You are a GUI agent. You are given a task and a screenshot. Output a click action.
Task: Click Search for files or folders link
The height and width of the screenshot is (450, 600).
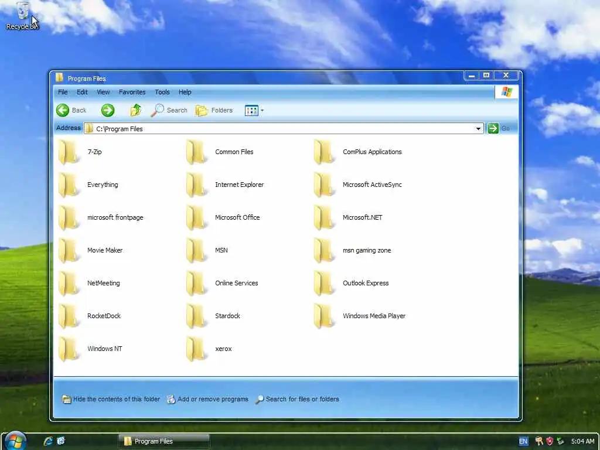pyautogui.click(x=297, y=399)
